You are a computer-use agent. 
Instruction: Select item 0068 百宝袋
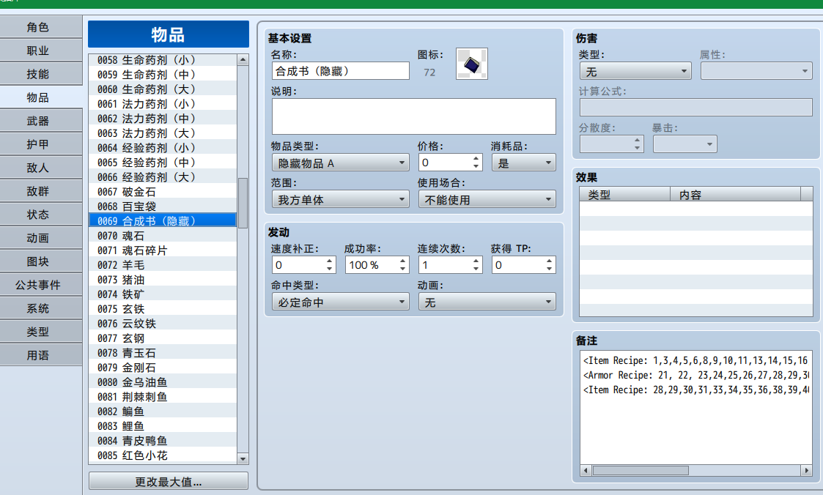click(x=163, y=206)
